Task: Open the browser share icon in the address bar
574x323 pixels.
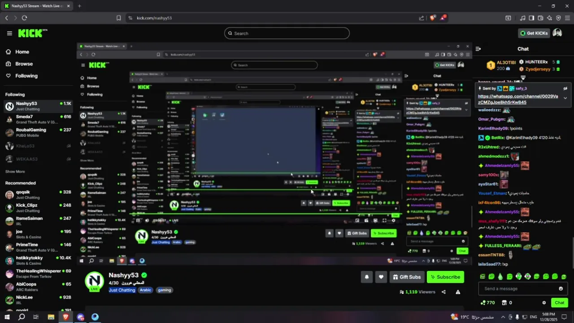Action: (x=422, y=18)
